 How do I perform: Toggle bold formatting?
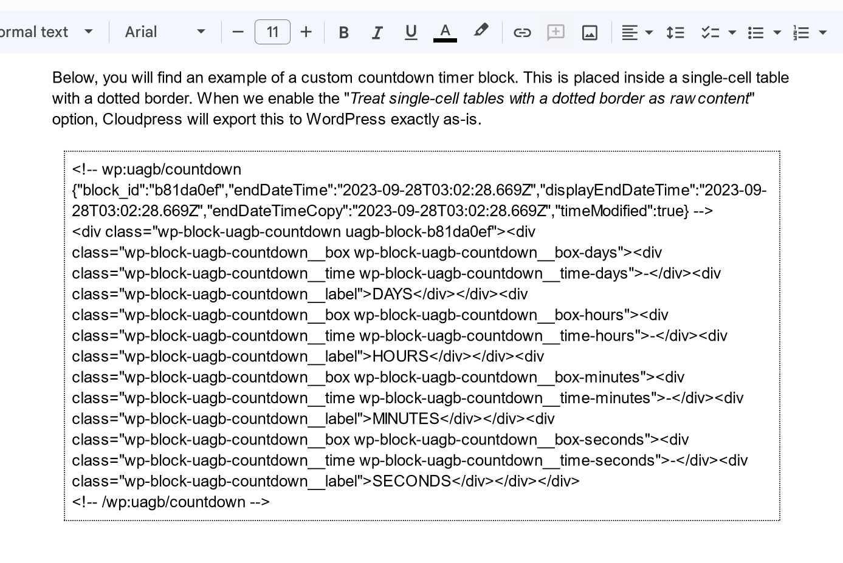343,32
